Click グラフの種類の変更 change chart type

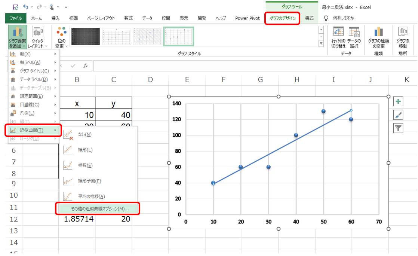click(x=378, y=37)
